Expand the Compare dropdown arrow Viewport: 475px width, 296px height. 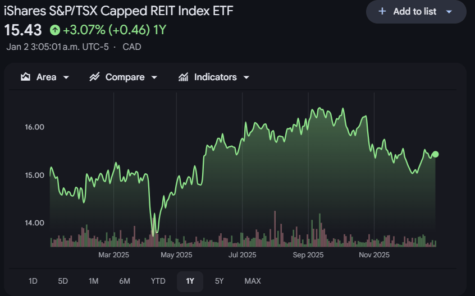[154, 77]
